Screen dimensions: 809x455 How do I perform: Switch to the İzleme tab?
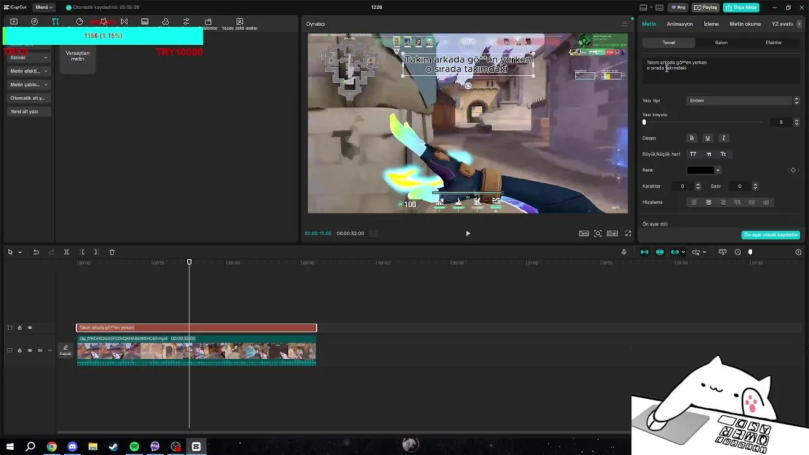(x=712, y=24)
